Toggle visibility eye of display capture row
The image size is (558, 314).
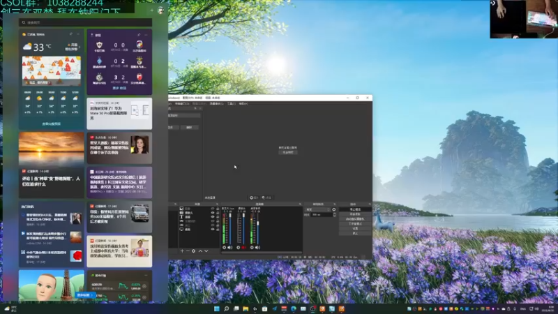click(x=213, y=230)
